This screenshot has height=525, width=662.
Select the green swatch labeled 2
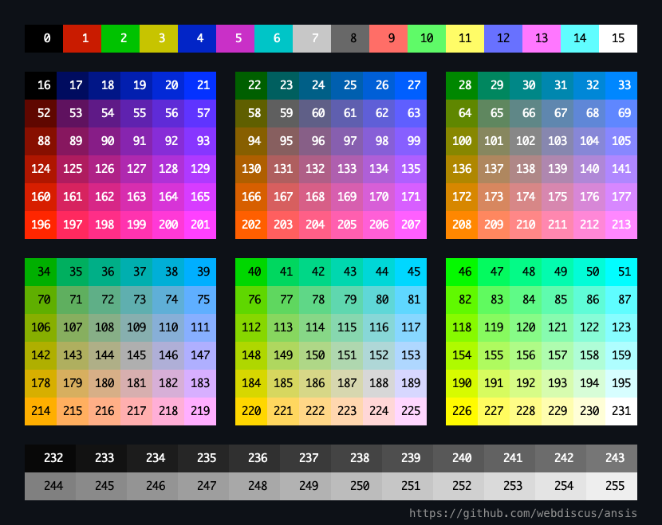click(x=120, y=38)
